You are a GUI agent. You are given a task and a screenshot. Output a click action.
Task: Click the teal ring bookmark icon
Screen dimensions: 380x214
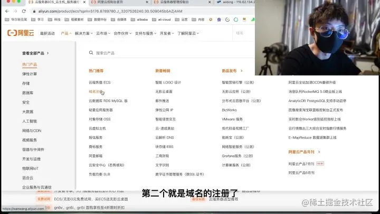click(236, 20)
